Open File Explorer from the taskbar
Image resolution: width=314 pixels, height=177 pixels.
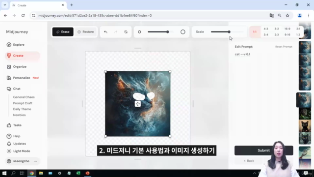point(41,173)
